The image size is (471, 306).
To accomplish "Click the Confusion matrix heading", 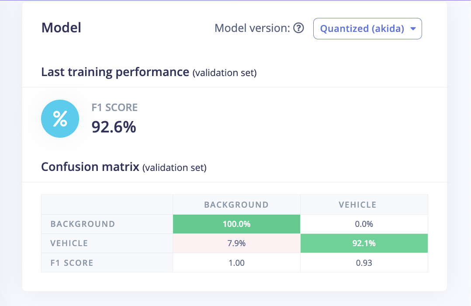I will (90, 167).
